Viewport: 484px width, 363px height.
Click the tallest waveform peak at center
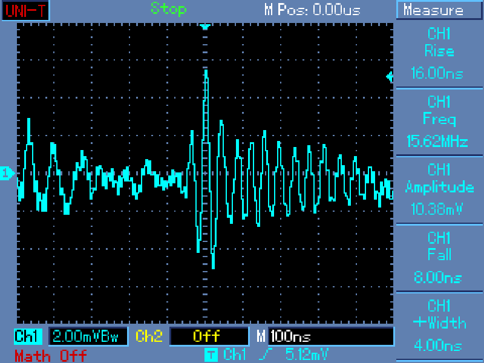tap(206, 74)
